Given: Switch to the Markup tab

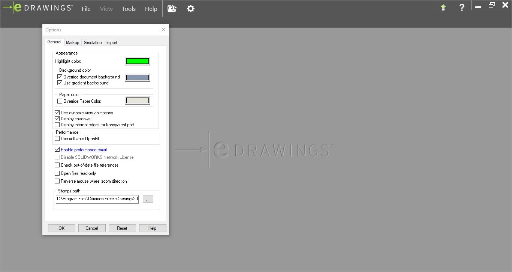Looking at the screenshot, I should [73, 43].
